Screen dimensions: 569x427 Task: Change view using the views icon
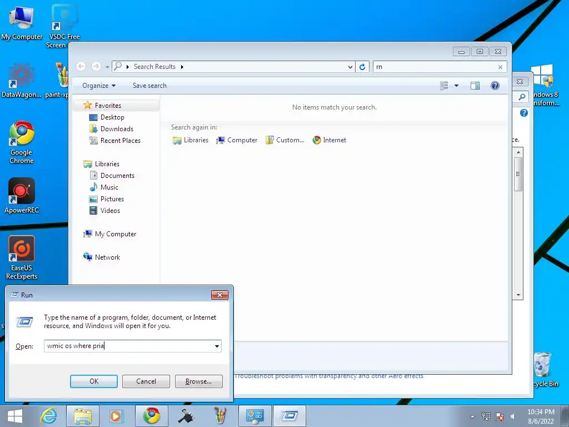coord(444,86)
